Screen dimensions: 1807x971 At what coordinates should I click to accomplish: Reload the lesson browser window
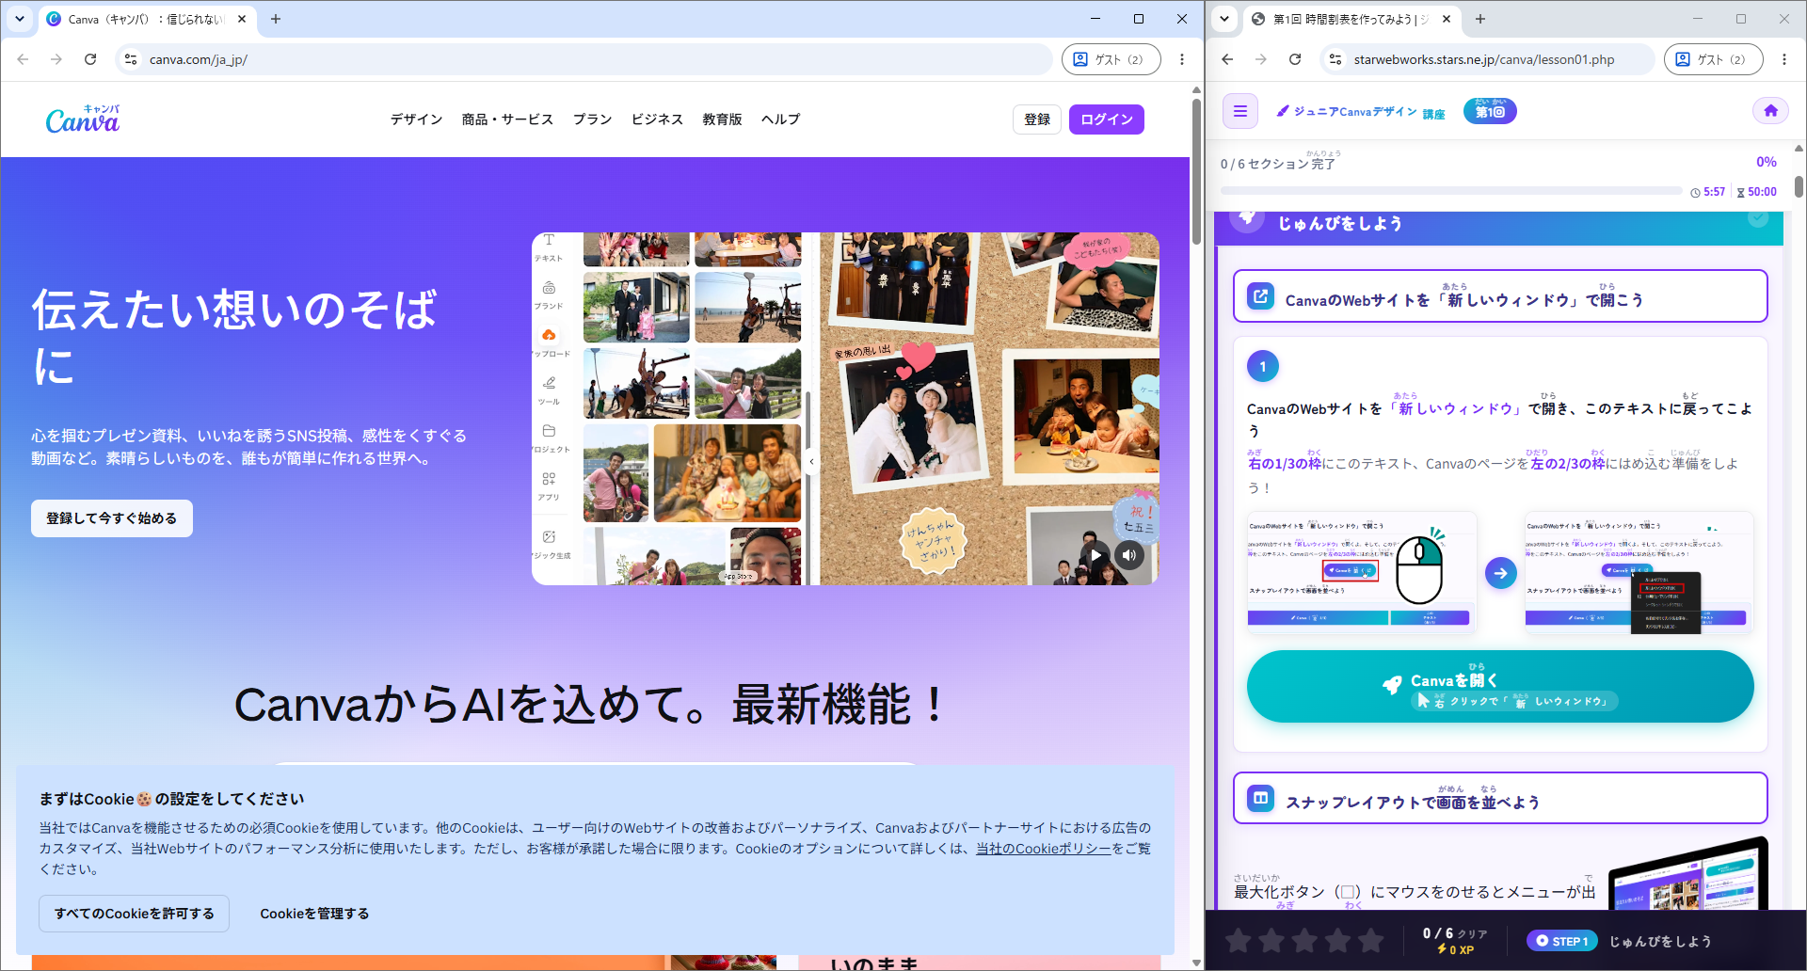click(x=1295, y=59)
